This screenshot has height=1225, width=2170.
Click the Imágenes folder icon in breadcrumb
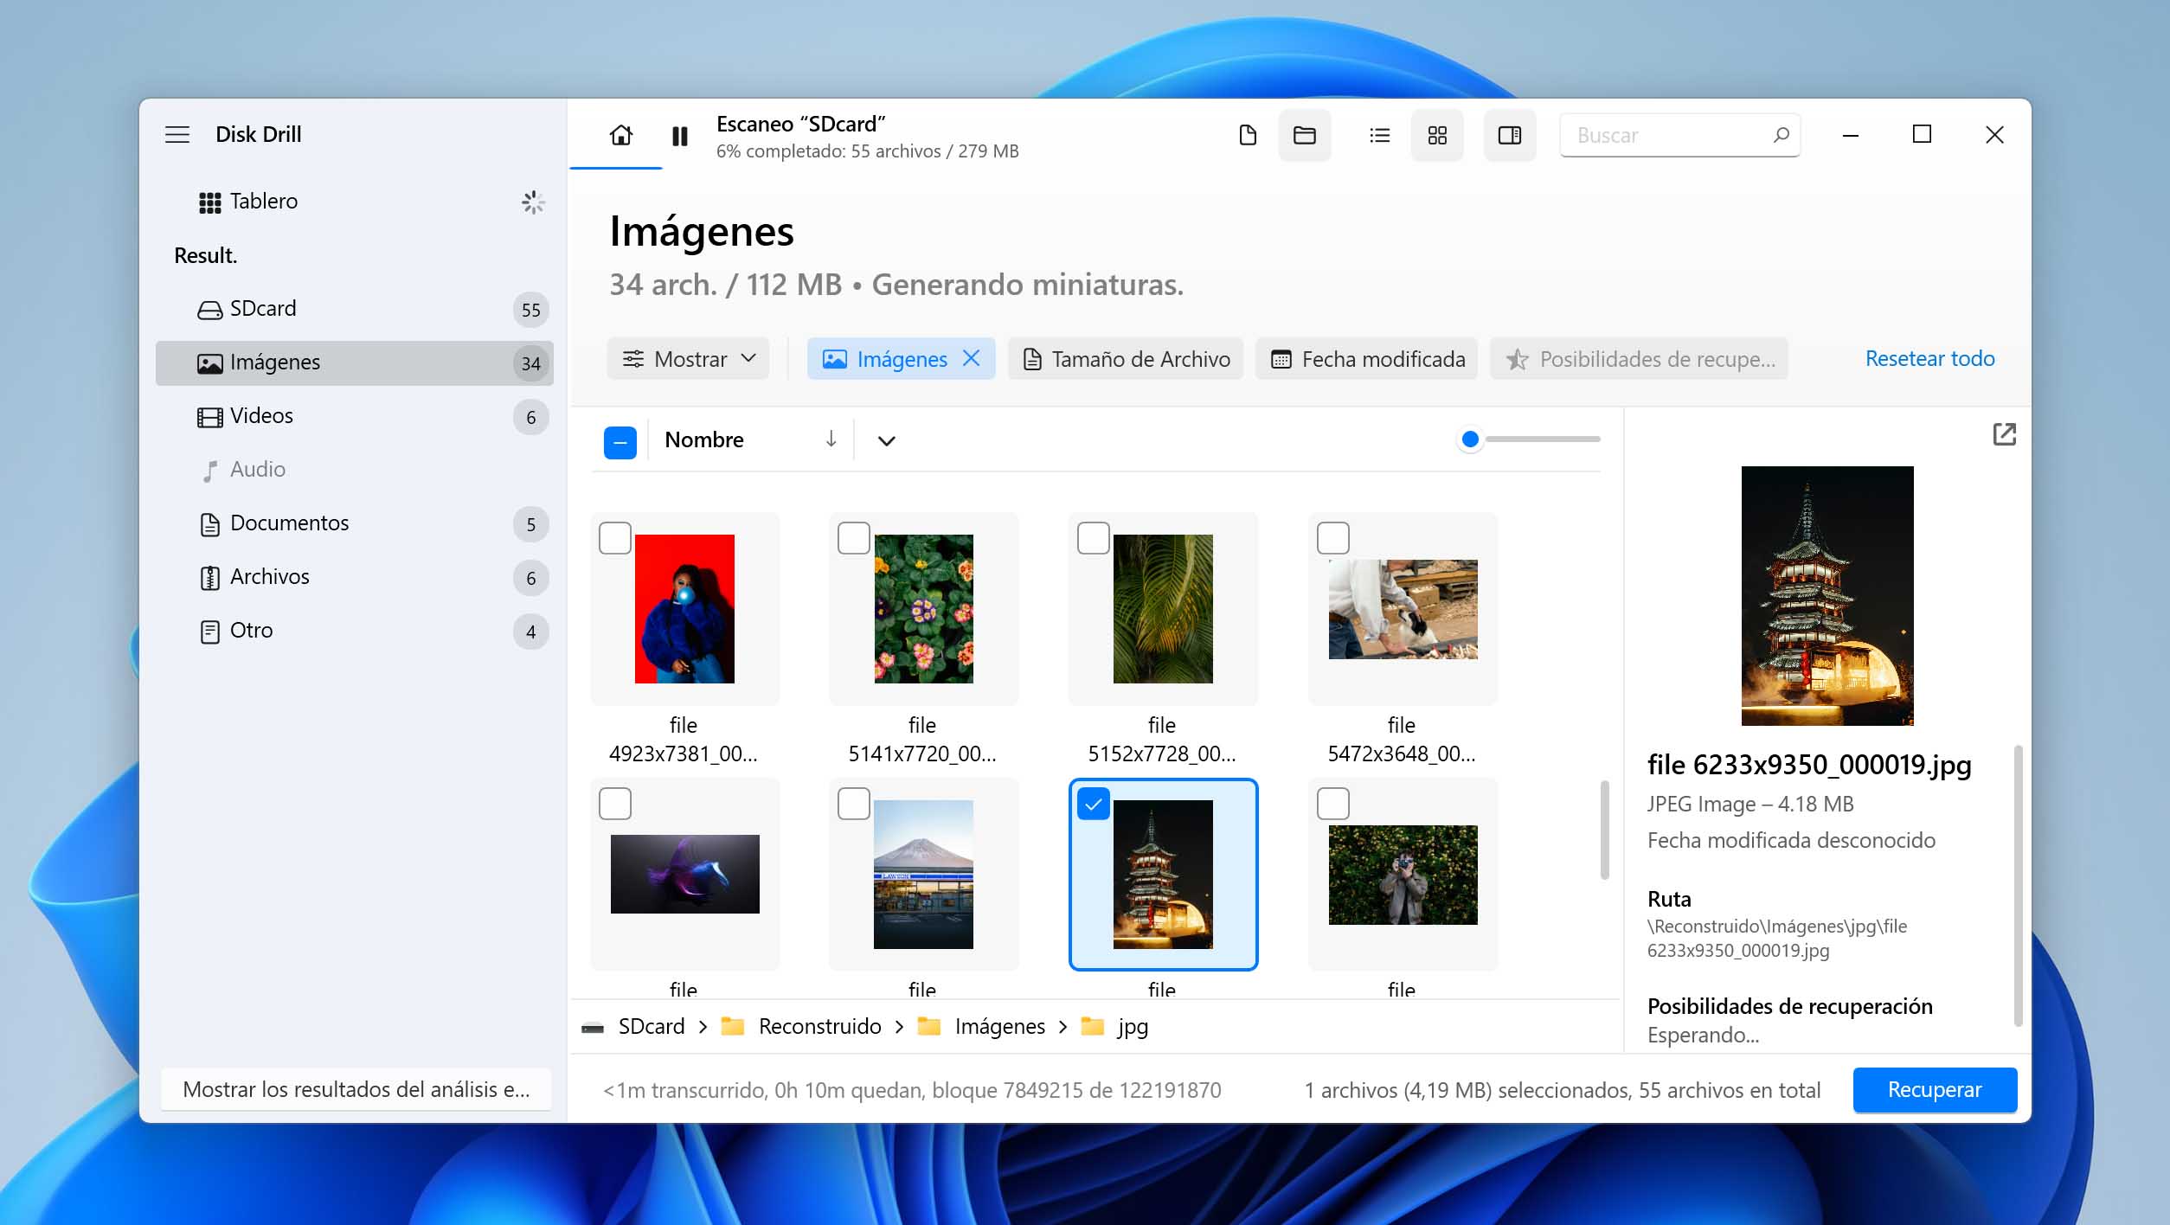click(x=929, y=1026)
